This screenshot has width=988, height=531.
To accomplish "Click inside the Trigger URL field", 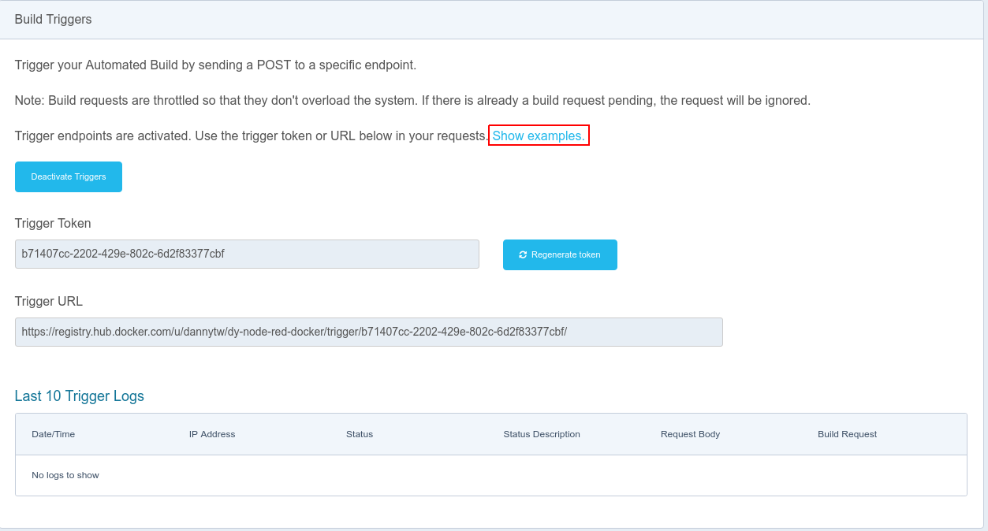I will point(368,332).
